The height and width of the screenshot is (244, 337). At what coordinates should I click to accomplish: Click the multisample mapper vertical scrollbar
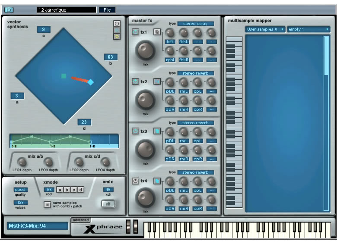click(326, 123)
